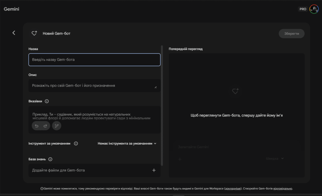Click the form panel vertical scrollbar
Screen dimensions: 322x196
tap(162, 105)
